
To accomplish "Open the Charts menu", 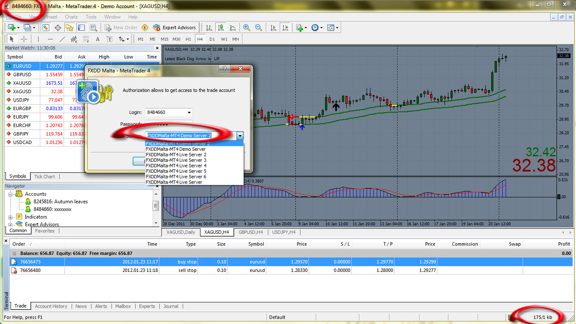I will tap(71, 17).
